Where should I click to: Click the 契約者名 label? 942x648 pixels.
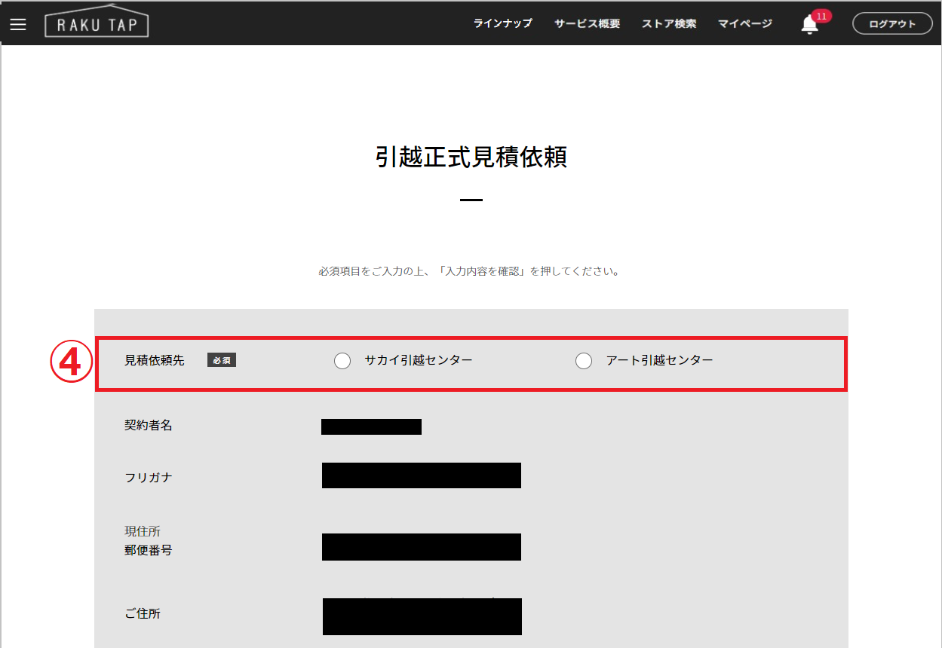[149, 426]
